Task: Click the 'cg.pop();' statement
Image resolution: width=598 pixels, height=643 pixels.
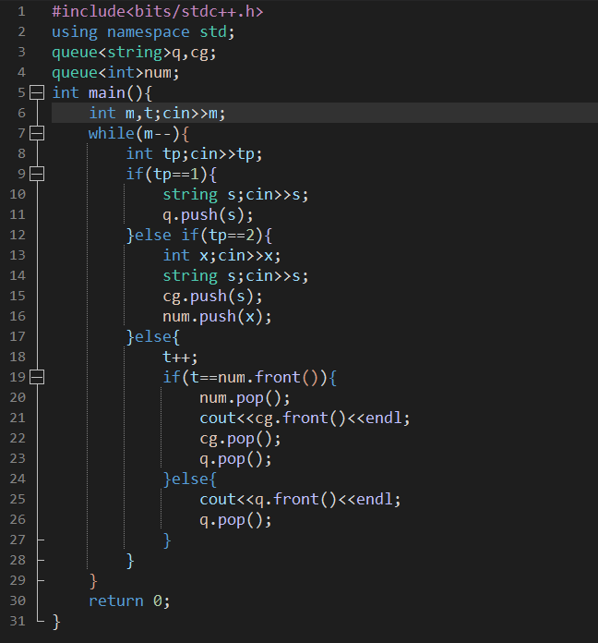Action: (x=241, y=438)
